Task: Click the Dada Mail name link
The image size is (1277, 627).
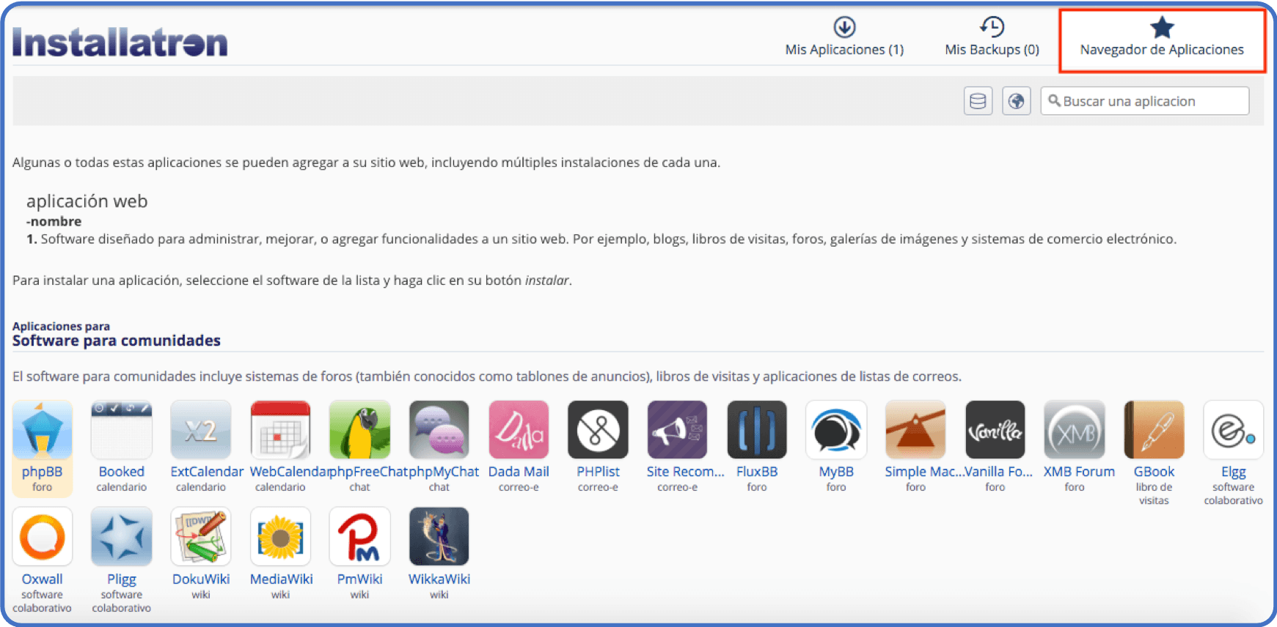Action: [519, 472]
